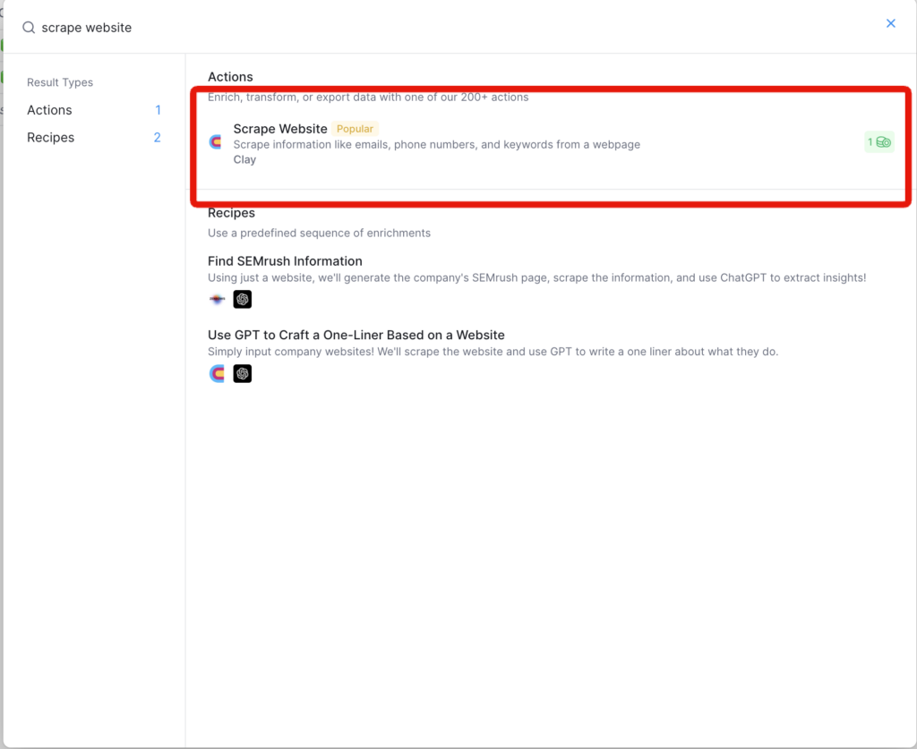Image resolution: width=917 pixels, height=749 pixels.
Task: Click the One-Liner recipe description text
Action: click(x=493, y=352)
